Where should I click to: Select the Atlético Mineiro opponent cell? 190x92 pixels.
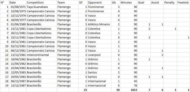[99, 24]
